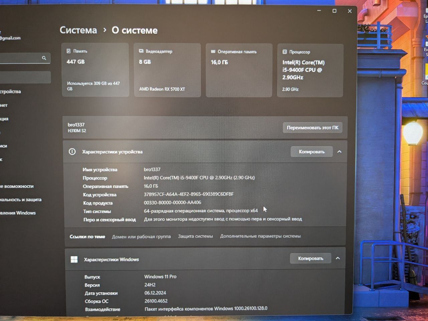Viewport: 428px width, 321px height.
Task: Click the Процессор row value in device specs
Action: tap(199, 178)
